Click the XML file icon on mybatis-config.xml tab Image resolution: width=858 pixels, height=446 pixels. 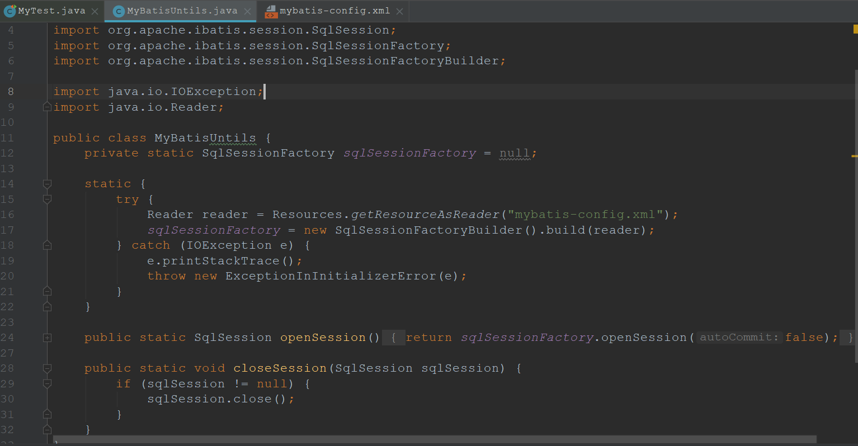tap(271, 11)
